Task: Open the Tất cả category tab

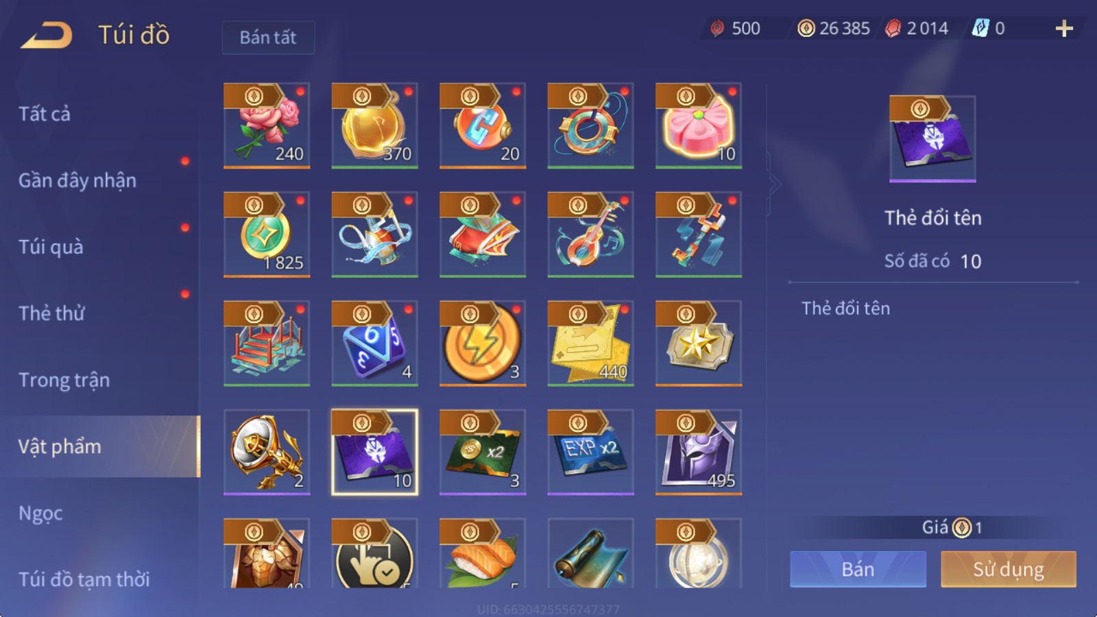Action: tap(45, 114)
